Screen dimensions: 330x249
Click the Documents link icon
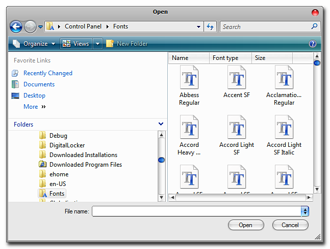pos(15,84)
